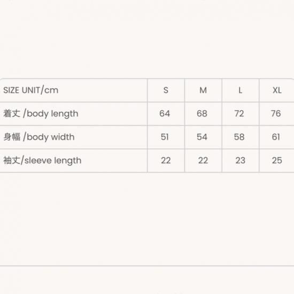The width and height of the screenshot is (294, 294).
Task: Select the M size column header
Action: (203, 90)
